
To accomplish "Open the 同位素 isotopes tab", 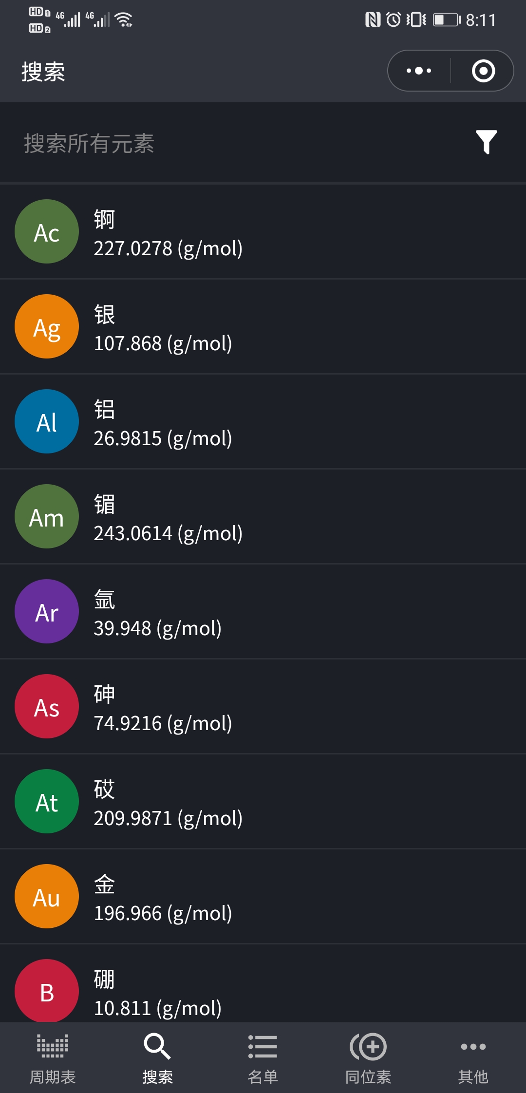I will tap(368, 1058).
